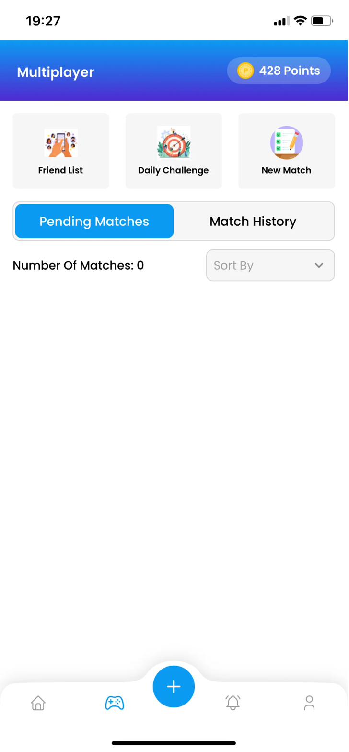349x752 pixels.
Task: Tap the Number Of Matches text
Action: 79,265
